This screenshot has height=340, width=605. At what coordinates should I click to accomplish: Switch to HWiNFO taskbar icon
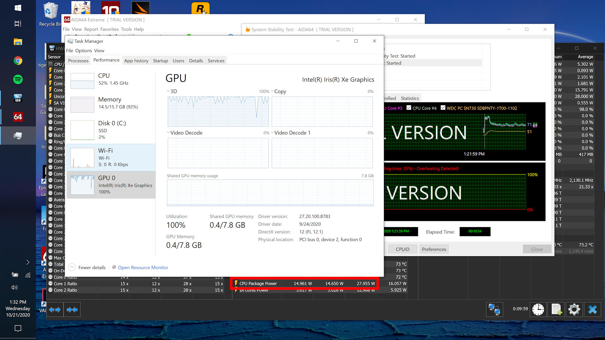pos(18,98)
